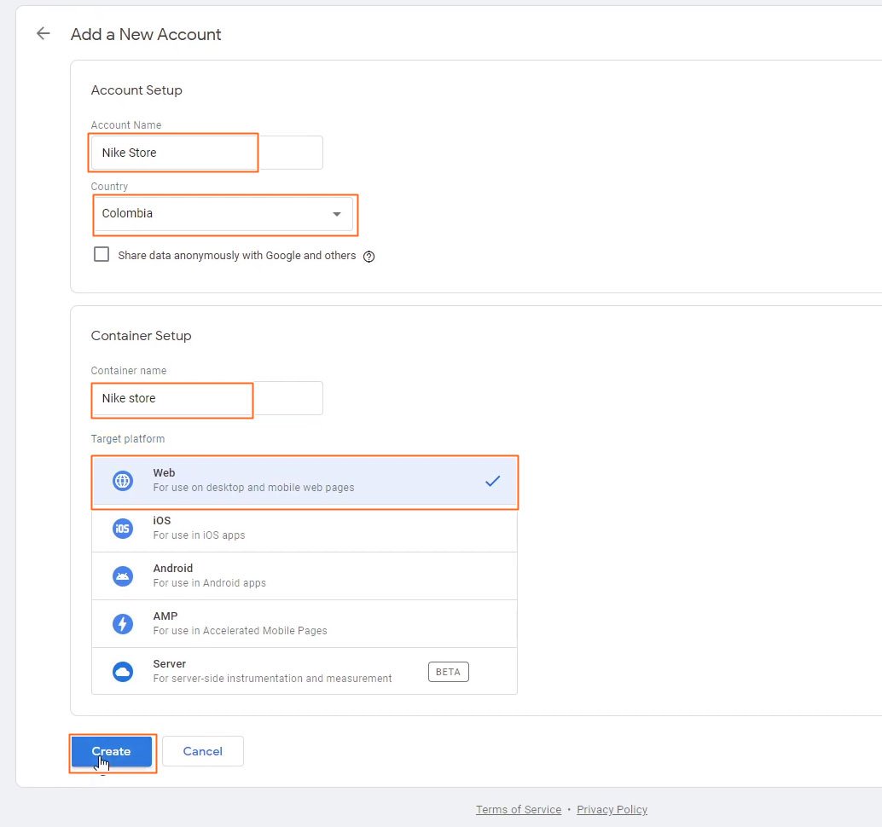Click the Account Name field with Nike Store
Viewport: 882px width, 827px height.
pos(207,153)
